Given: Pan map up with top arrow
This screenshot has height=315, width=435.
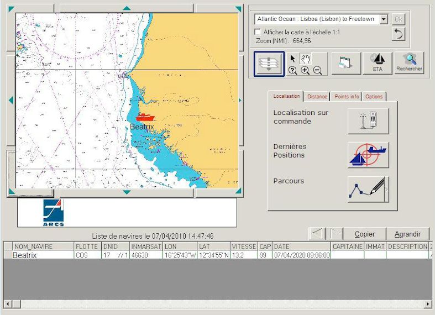Looking at the screenshot, I should coord(127,8).
